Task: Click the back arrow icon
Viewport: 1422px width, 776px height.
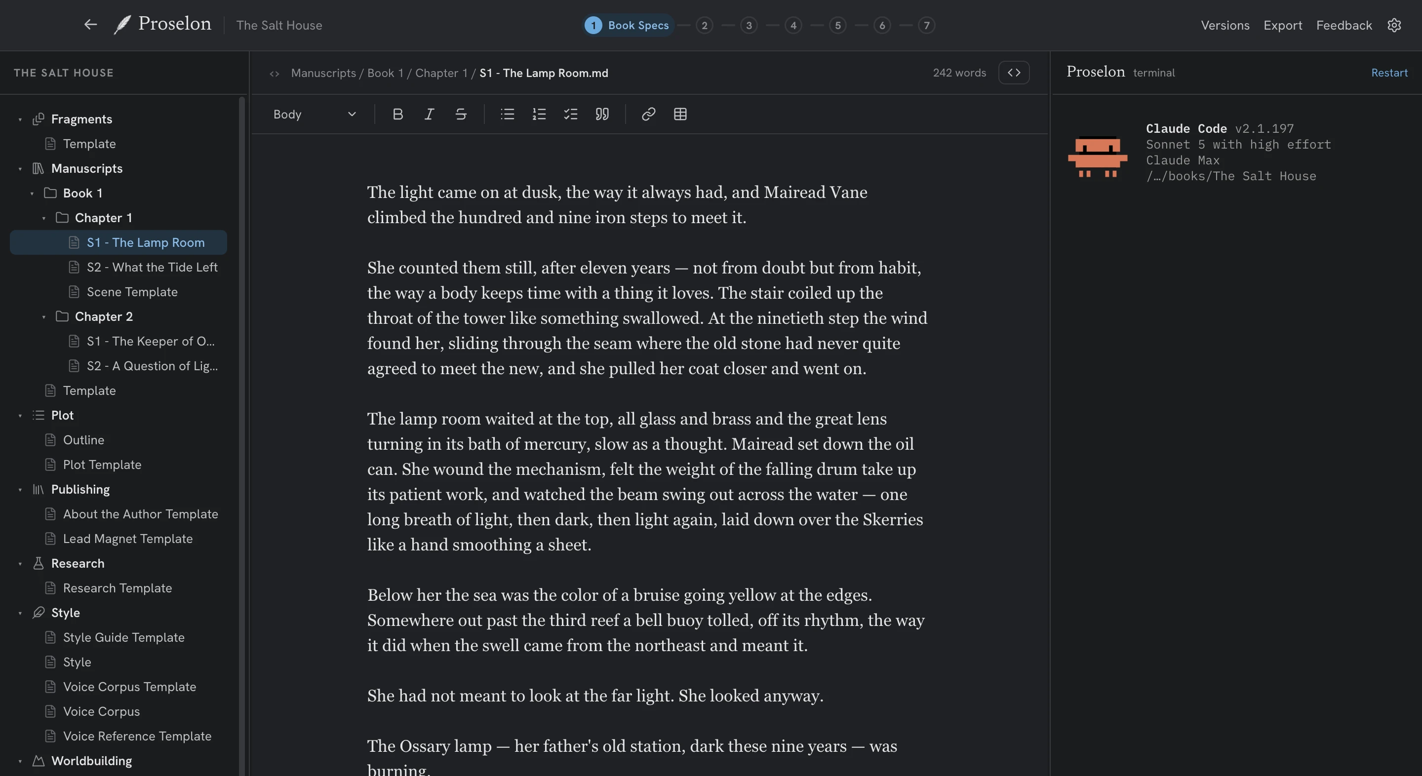Action: (x=90, y=25)
